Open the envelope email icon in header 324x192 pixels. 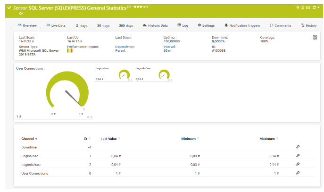(308, 8)
